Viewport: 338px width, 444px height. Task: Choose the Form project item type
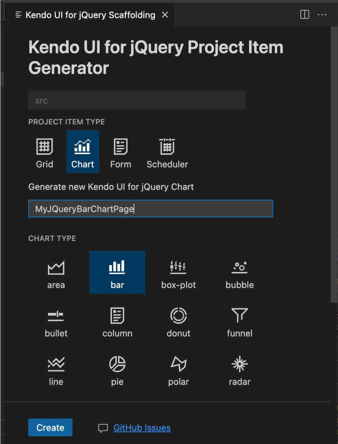tap(120, 151)
